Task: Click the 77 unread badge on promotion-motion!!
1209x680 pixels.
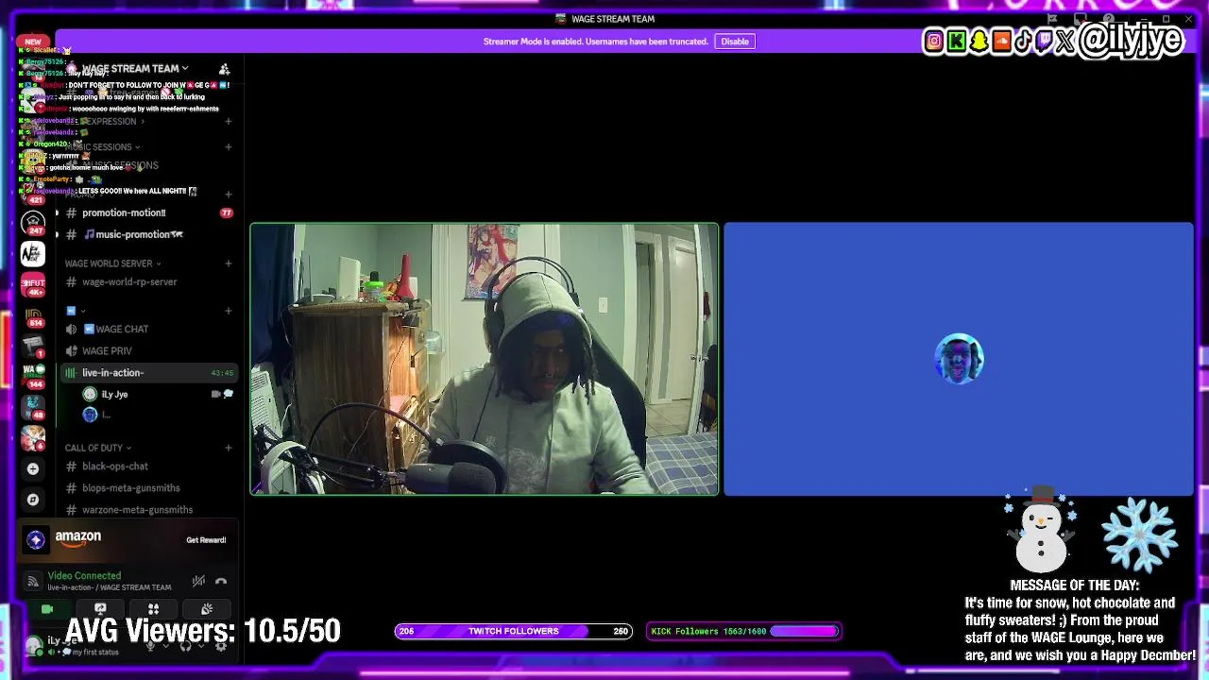Action: [226, 212]
